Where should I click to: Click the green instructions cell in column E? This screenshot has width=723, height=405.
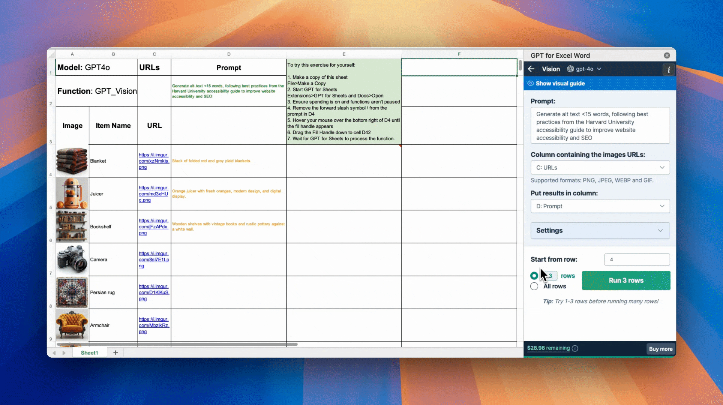[344, 102]
